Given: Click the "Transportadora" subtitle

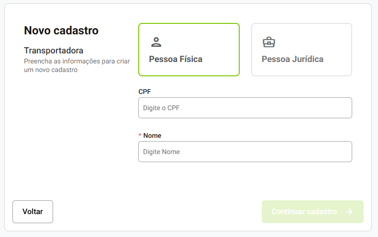Looking at the screenshot, I should click(54, 50).
